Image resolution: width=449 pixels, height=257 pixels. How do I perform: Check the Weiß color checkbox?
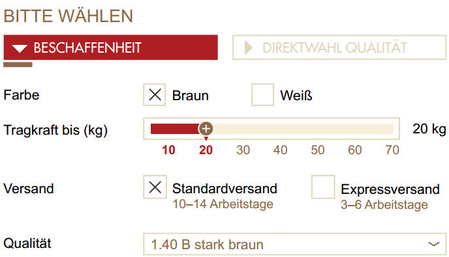262,95
